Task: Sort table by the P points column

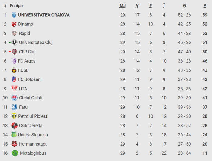Action: coord(205,6)
